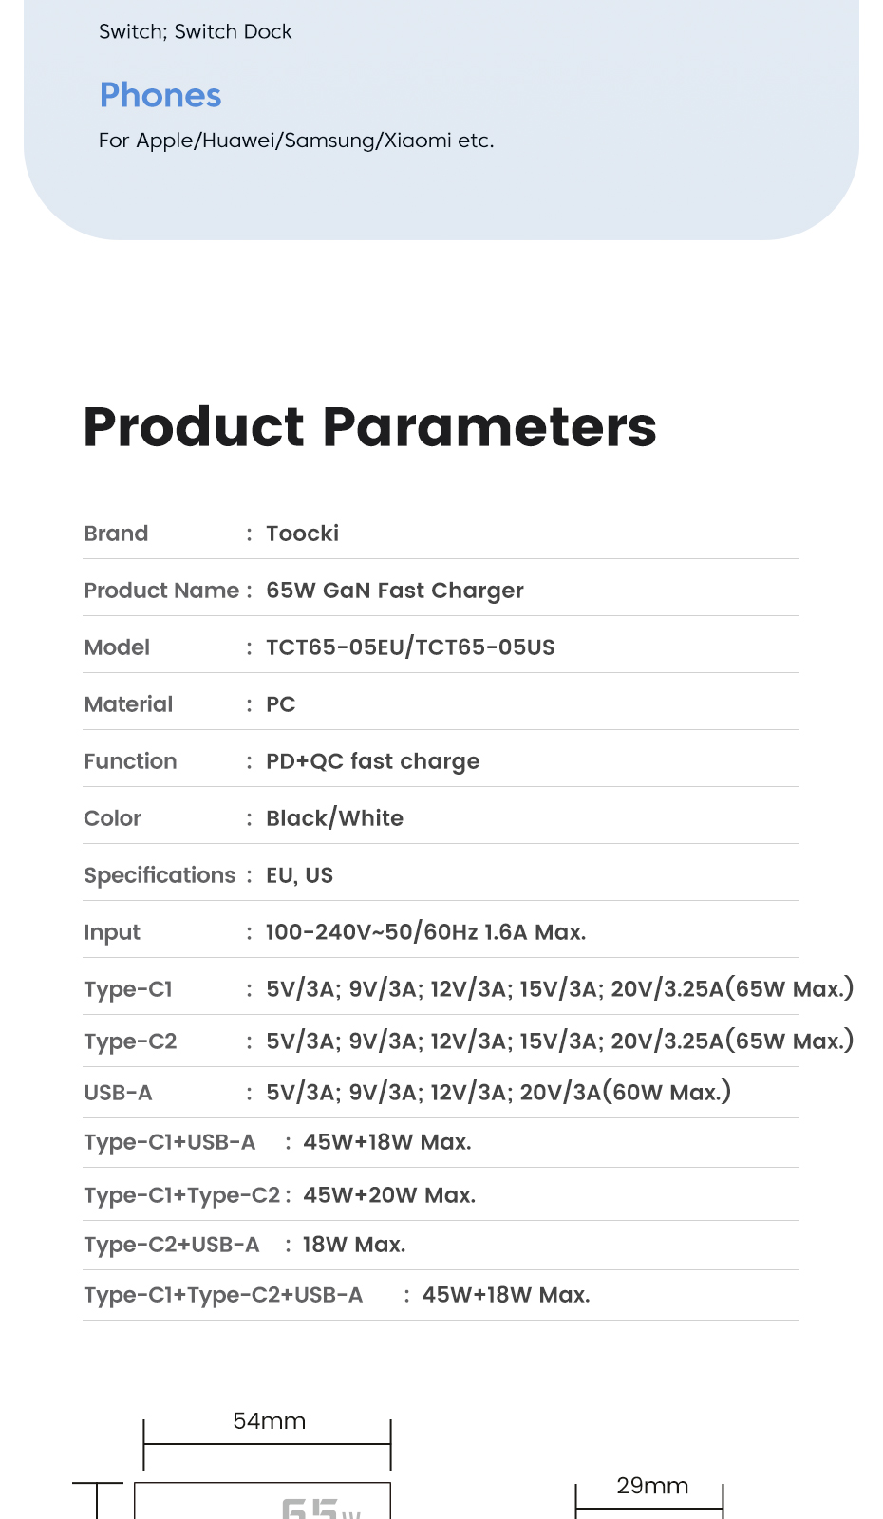Select the USB-A 60W Max. output values

click(x=498, y=1093)
